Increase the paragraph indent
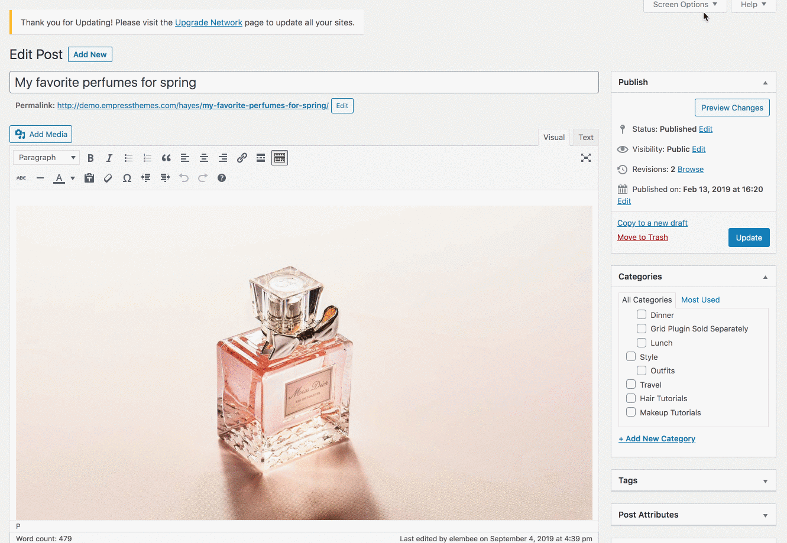This screenshot has height=543, width=787. pos(165,178)
